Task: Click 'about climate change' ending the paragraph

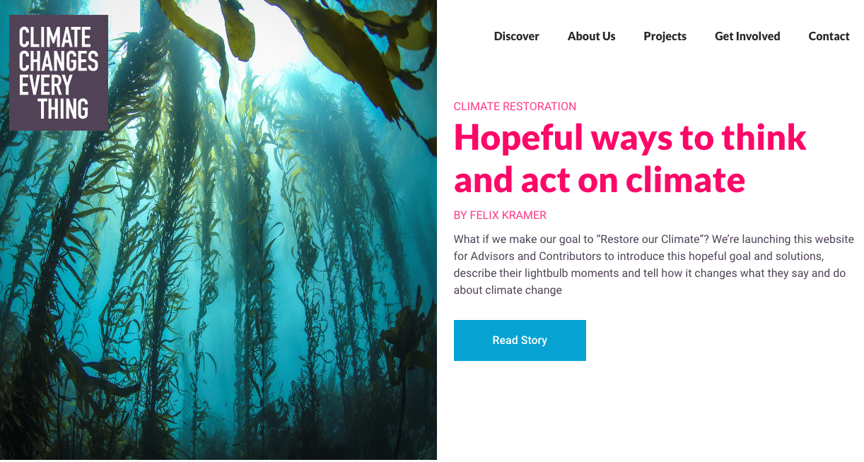Action: pyautogui.click(x=508, y=290)
